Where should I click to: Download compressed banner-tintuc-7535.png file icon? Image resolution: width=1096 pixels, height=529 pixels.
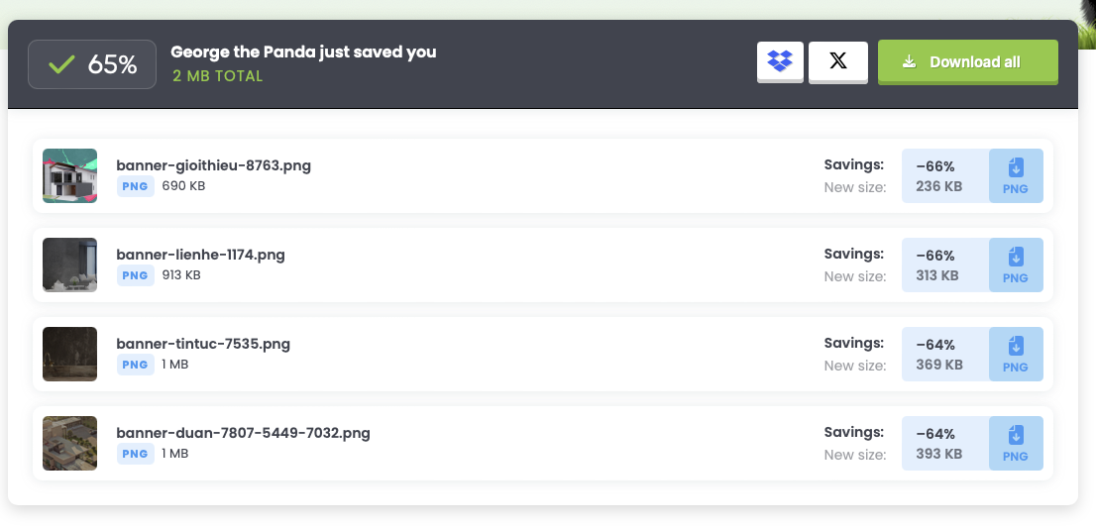[x=1016, y=355]
